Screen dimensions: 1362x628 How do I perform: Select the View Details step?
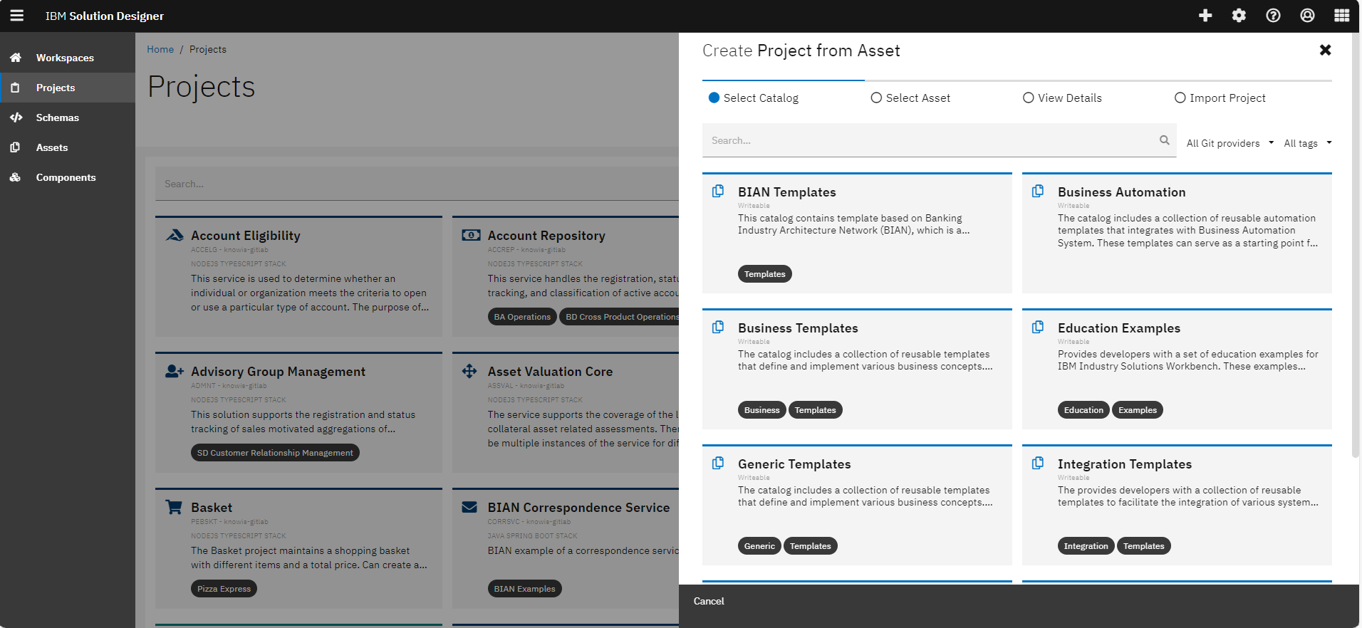1062,98
